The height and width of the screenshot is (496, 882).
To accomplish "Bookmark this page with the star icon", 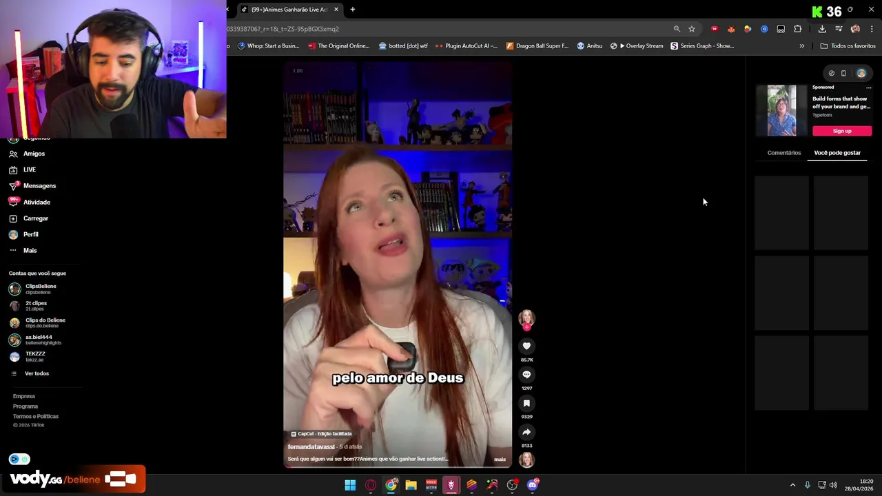I will pos(692,29).
